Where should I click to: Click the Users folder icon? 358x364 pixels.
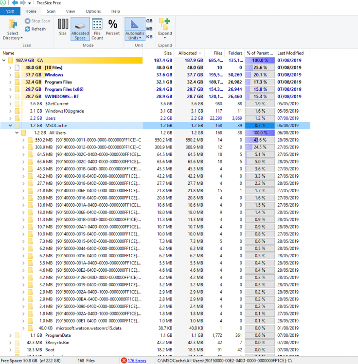(17, 118)
